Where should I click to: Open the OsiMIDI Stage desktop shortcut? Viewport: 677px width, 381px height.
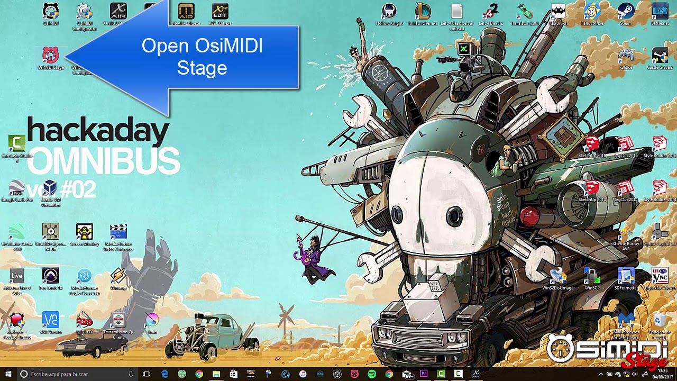click(x=50, y=58)
